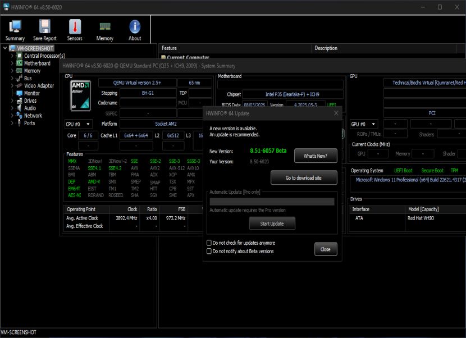Click the BH-G1 stepping value
The width and height of the screenshot is (466, 338).
point(148,93)
